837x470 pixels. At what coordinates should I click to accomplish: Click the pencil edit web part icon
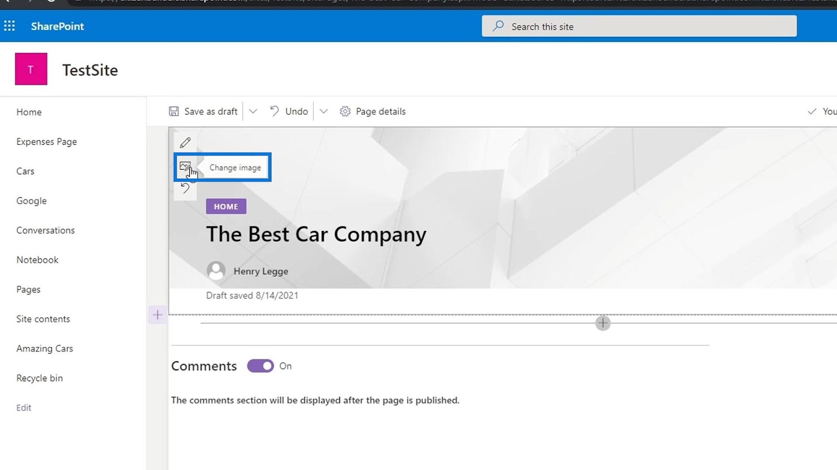coord(185,143)
